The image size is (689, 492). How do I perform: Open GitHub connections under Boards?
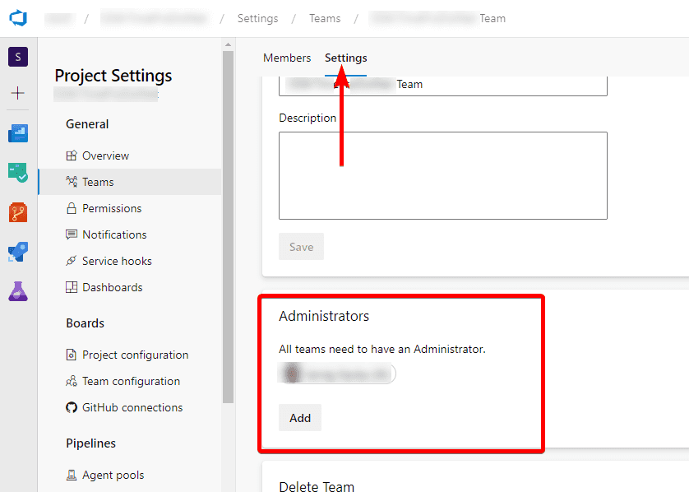(x=132, y=407)
